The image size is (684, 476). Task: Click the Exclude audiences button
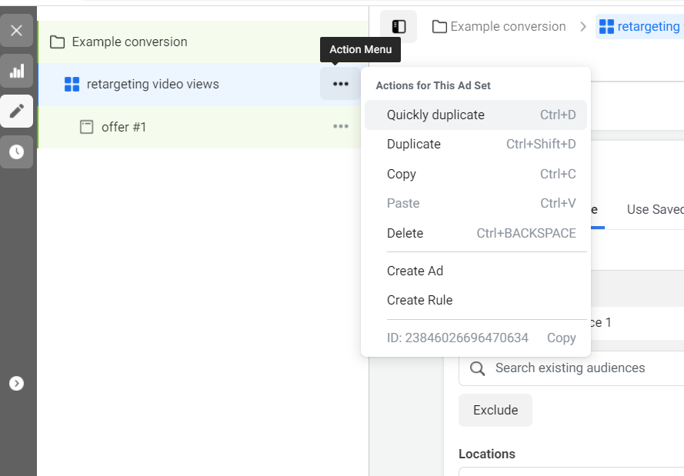(x=495, y=411)
